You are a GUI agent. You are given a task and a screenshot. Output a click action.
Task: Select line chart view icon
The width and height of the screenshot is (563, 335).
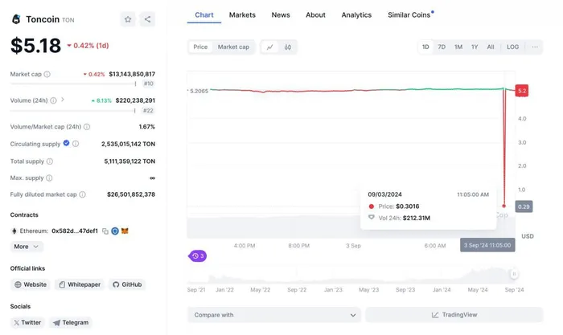point(269,47)
